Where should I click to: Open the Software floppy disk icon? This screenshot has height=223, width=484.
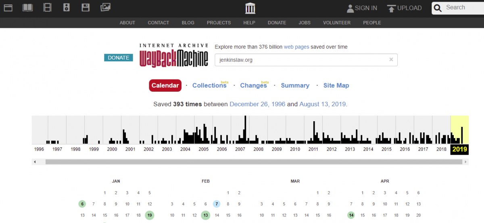tap(86, 7)
